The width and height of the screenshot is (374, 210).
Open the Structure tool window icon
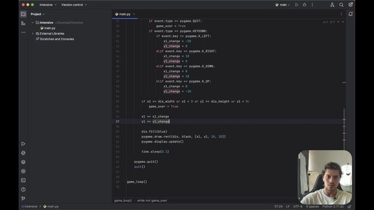[x=23, y=23]
